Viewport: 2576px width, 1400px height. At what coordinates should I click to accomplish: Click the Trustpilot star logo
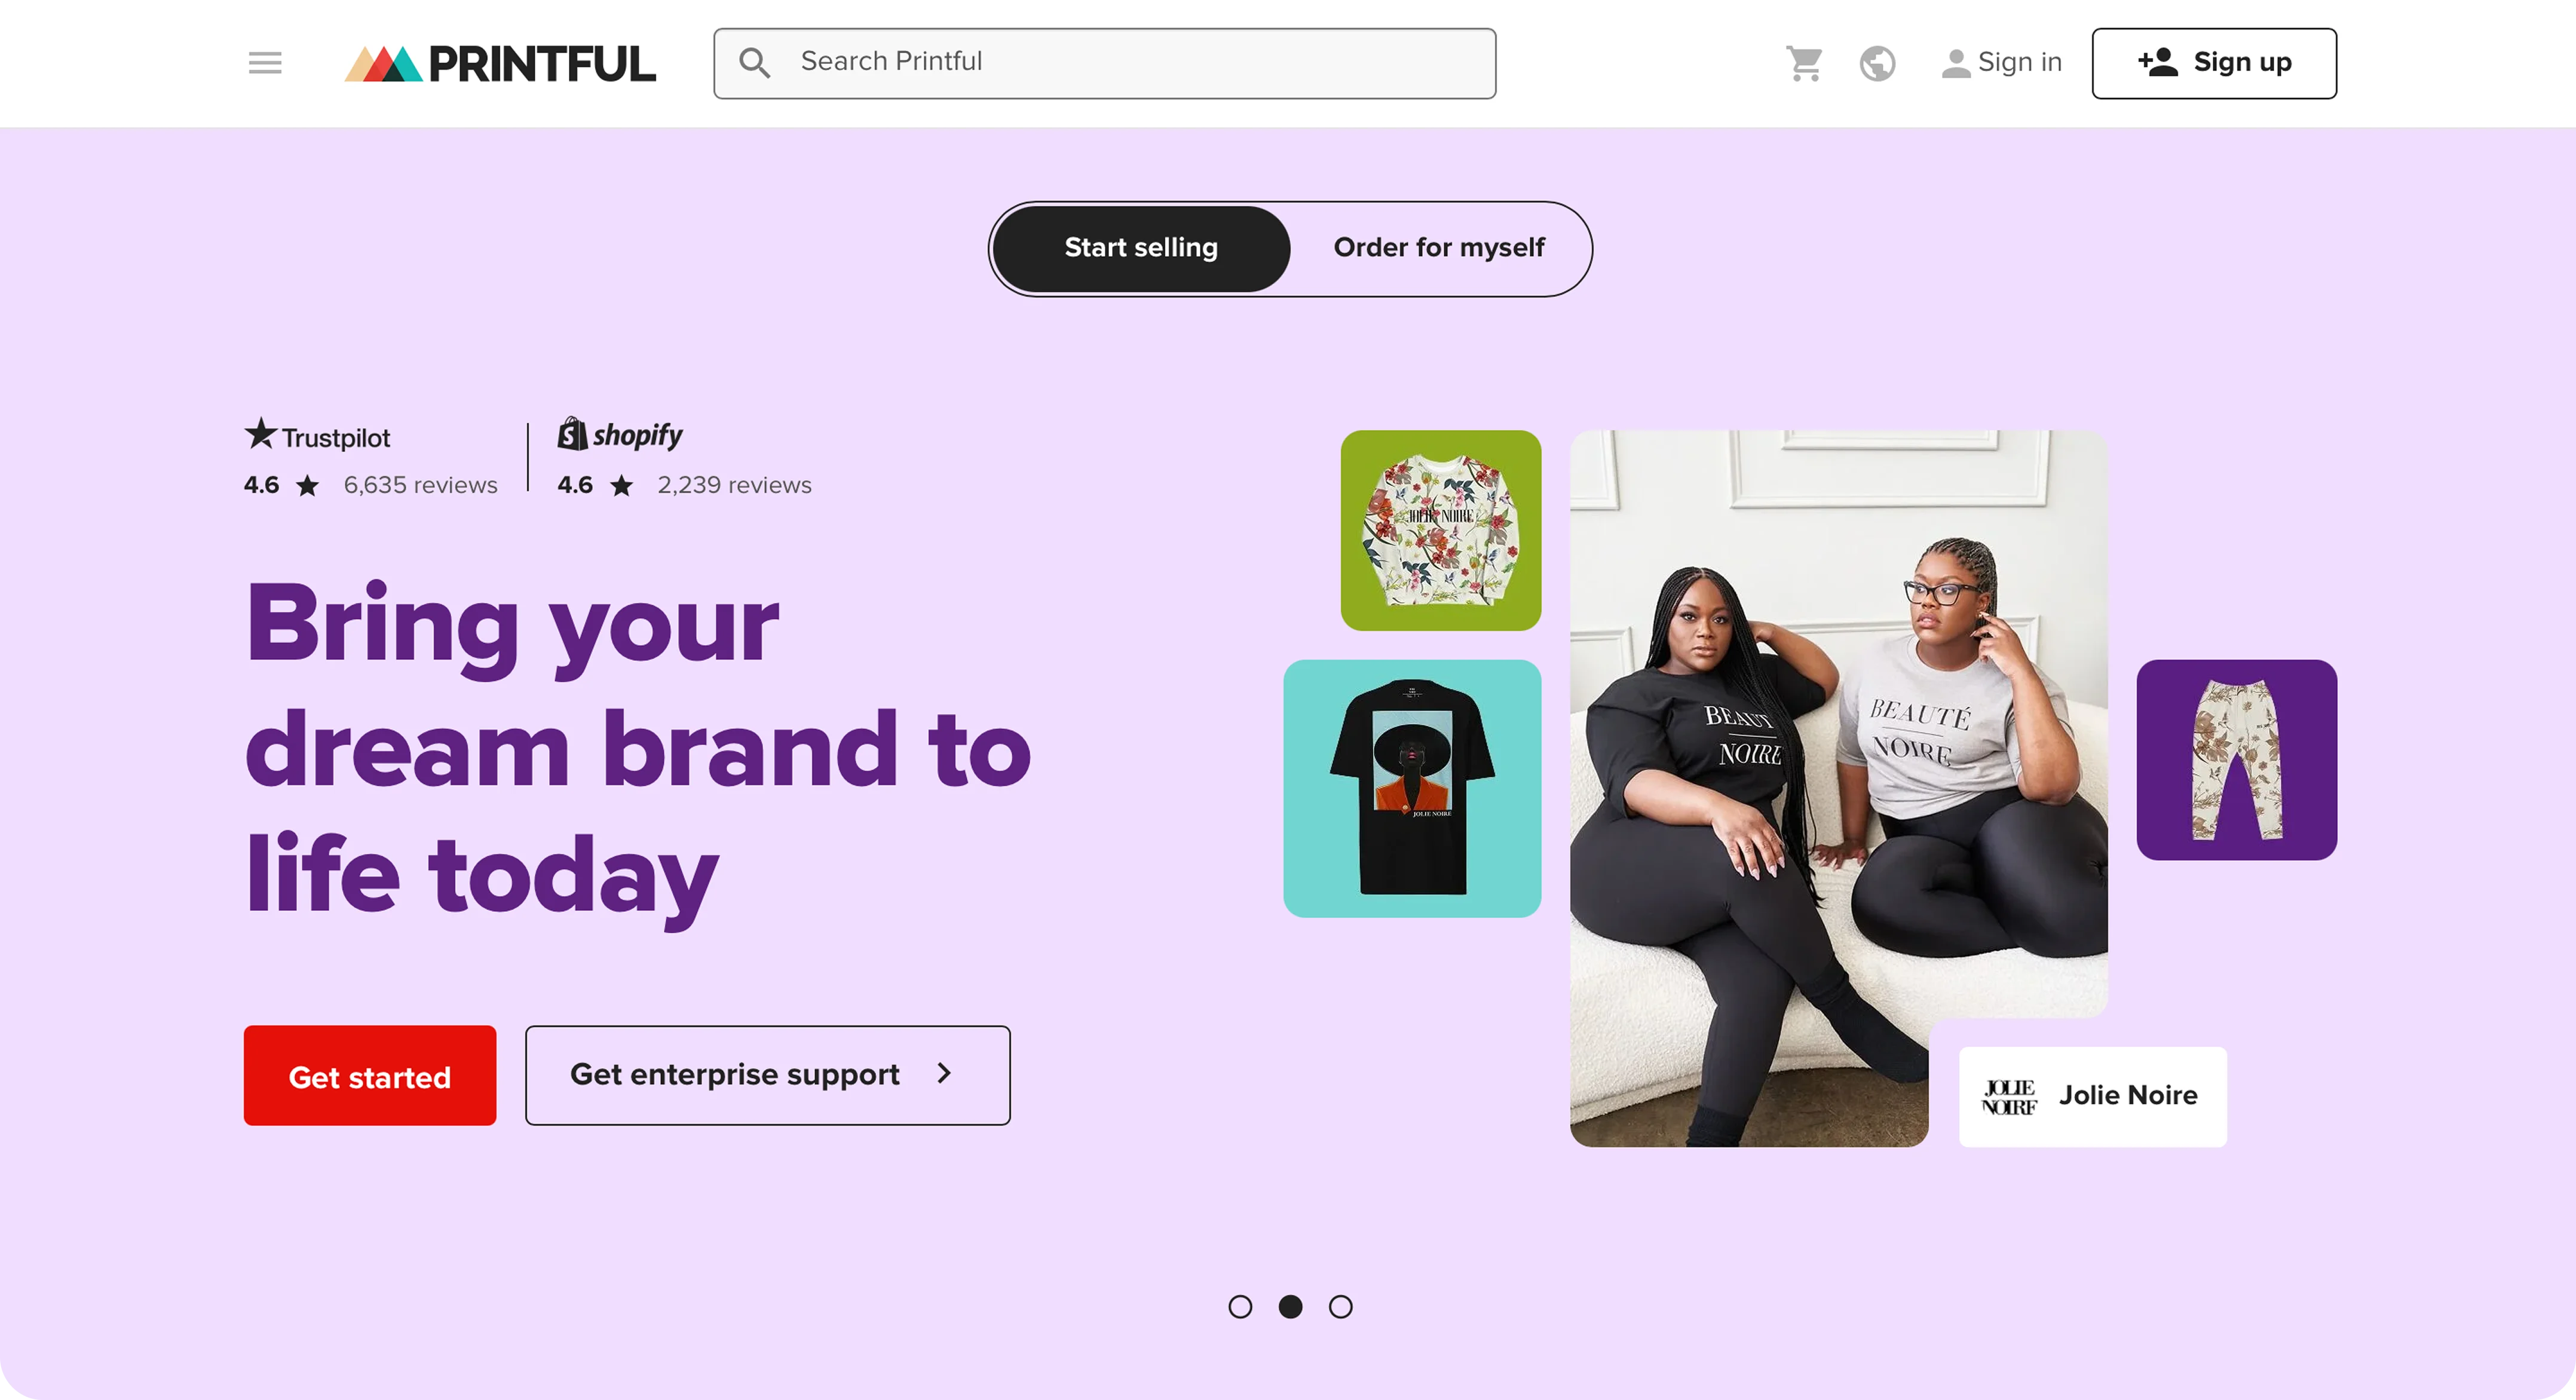click(260, 434)
